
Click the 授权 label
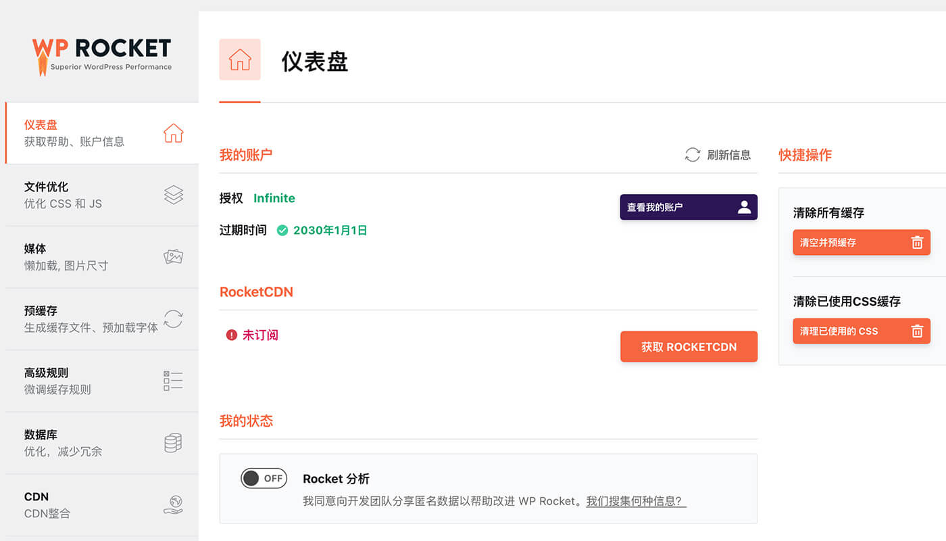(x=231, y=198)
